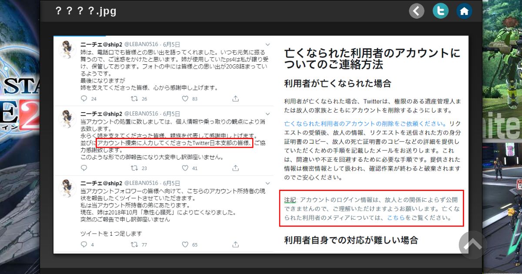The height and width of the screenshot is (274, 522).
Task: Click the retweet icon showing 23
Action: tap(134, 168)
